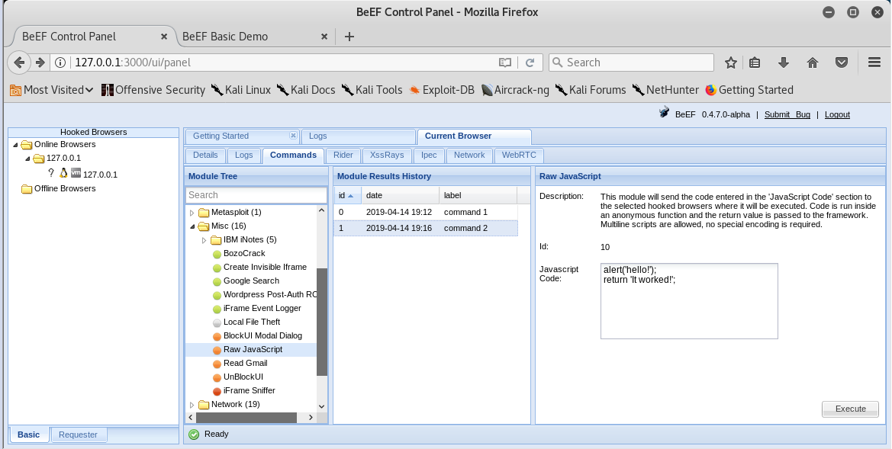
Task: Open the Exploit-DB bookmark
Action: point(442,90)
